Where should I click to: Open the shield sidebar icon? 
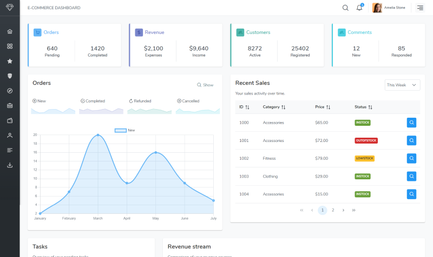tap(10, 76)
